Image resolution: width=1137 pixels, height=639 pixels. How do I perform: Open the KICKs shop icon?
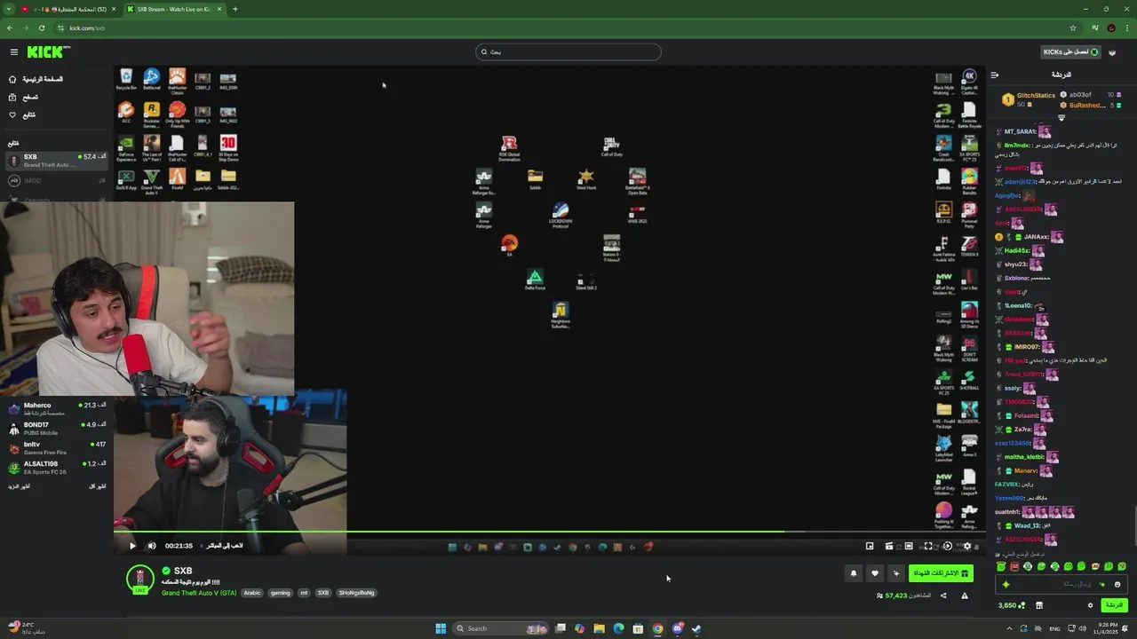pyautogui.click(x=1039, y=605)
